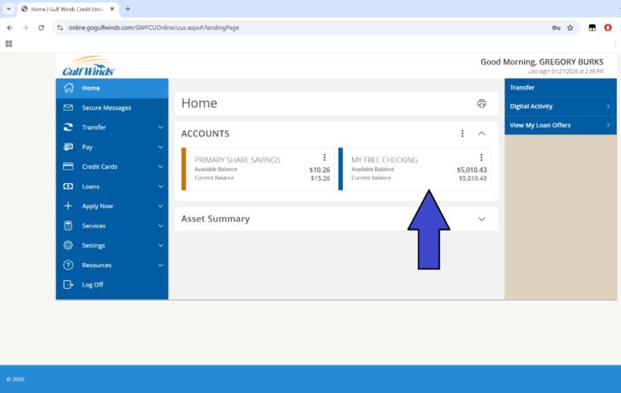The image size is (621, 393).
Task: Collapse the Accounts section chevron
Action: tap(482, 133)
